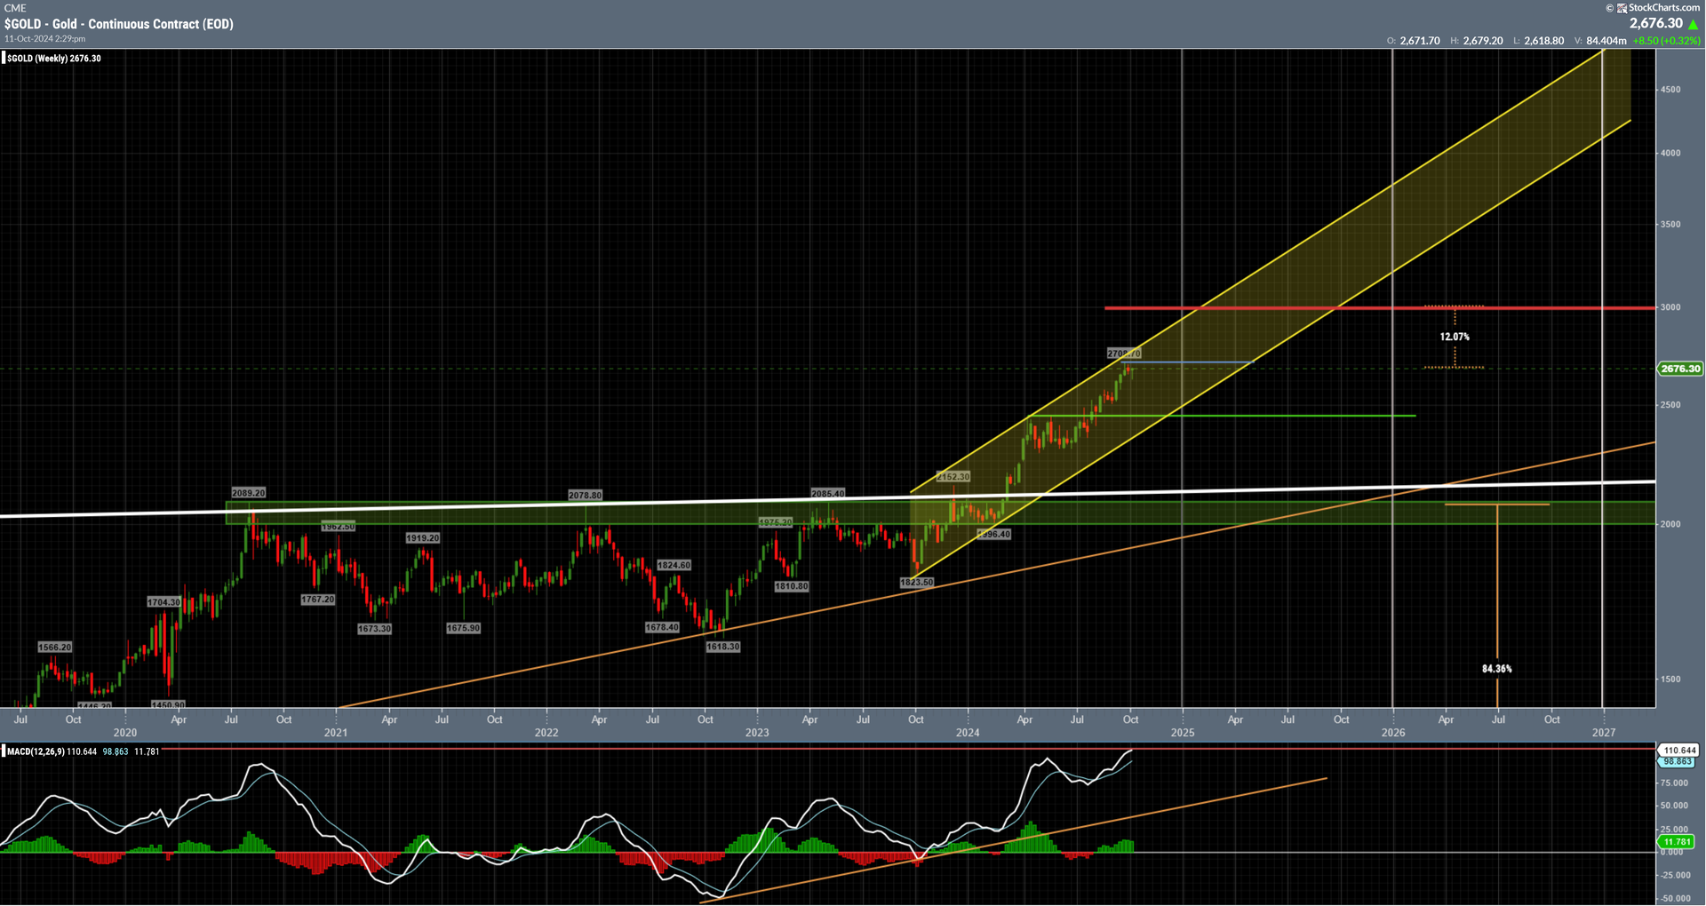Viewport: 1706px width, 906px height.
Task: Click the white 110.644 MACD value tag
Action: point(1678,751)
